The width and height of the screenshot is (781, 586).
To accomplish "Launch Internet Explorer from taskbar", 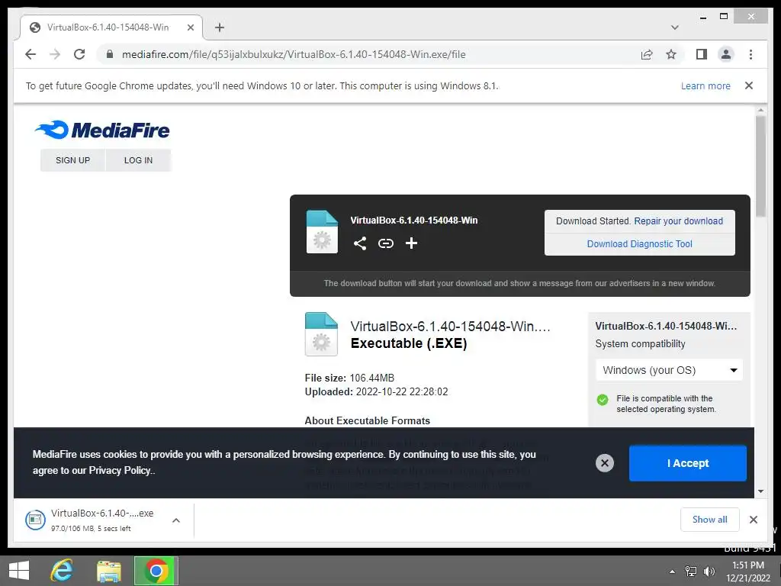I will tap(63, 571).
